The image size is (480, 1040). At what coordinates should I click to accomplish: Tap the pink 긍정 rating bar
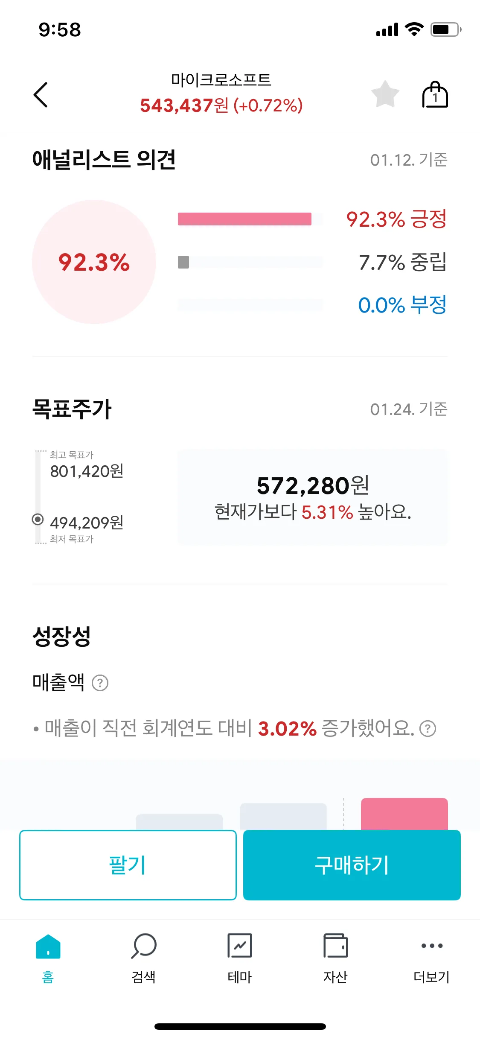pyautogui.click(x=244, y=219)
